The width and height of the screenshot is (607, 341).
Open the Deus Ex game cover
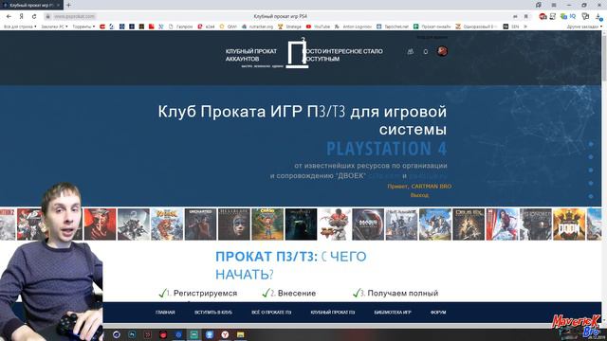tap(469, 224)
